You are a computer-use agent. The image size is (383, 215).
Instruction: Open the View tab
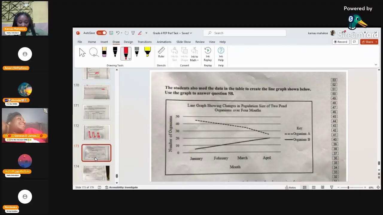pyautogui.click(x=212, y=42)
